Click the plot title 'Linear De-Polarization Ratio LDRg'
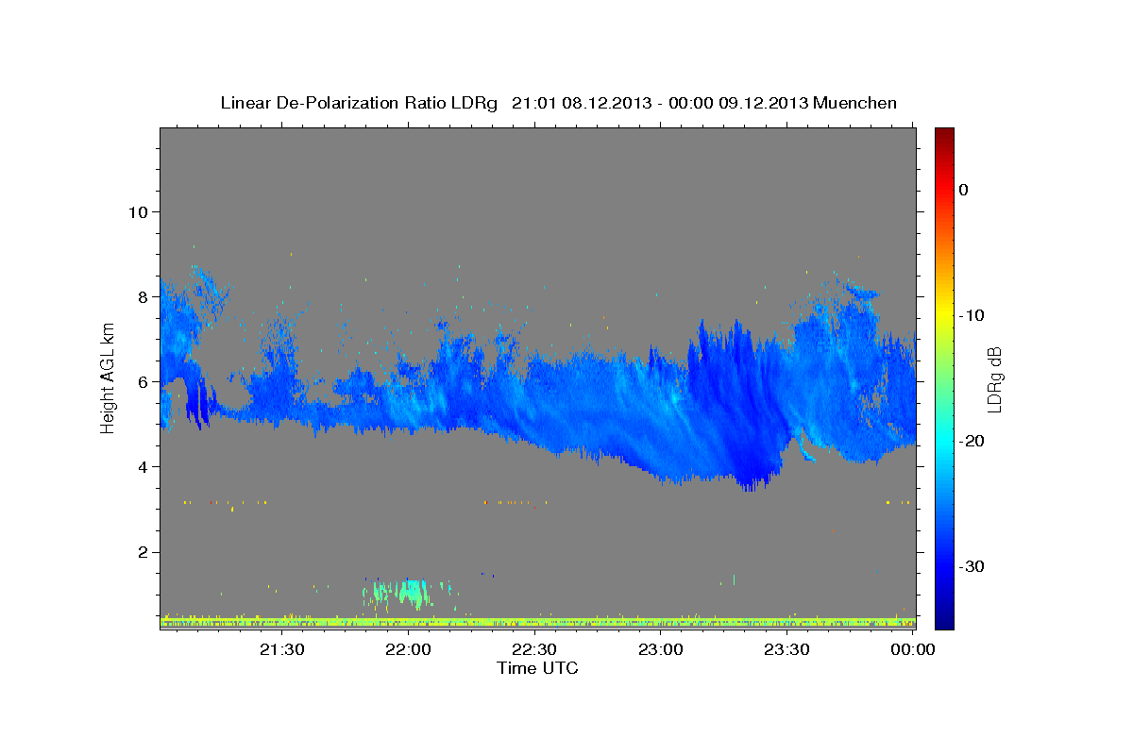The height and width of the screenshot is (755, 1133). [358, 103]
